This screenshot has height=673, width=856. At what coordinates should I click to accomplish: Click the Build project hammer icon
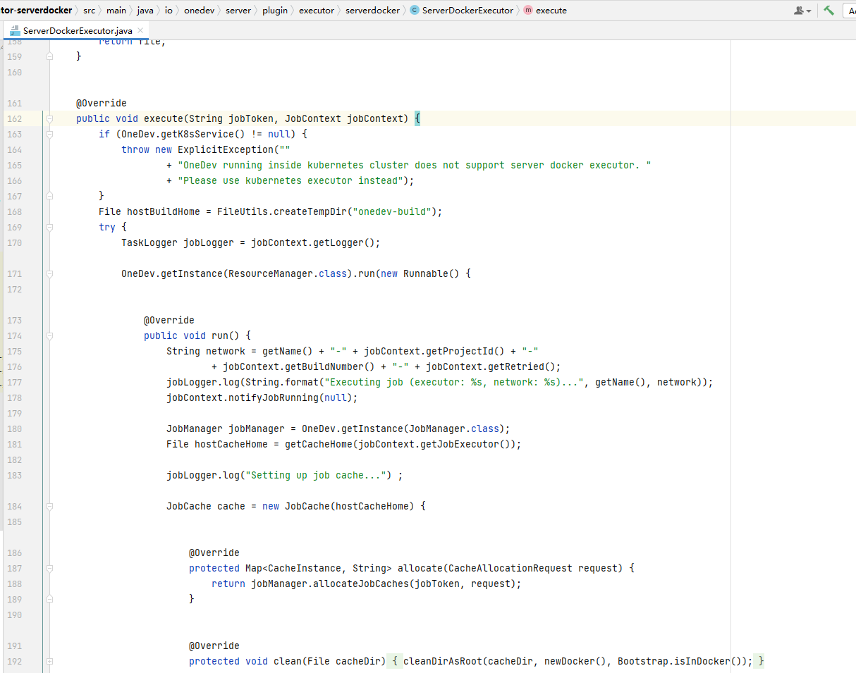click(x=829, y=11)
